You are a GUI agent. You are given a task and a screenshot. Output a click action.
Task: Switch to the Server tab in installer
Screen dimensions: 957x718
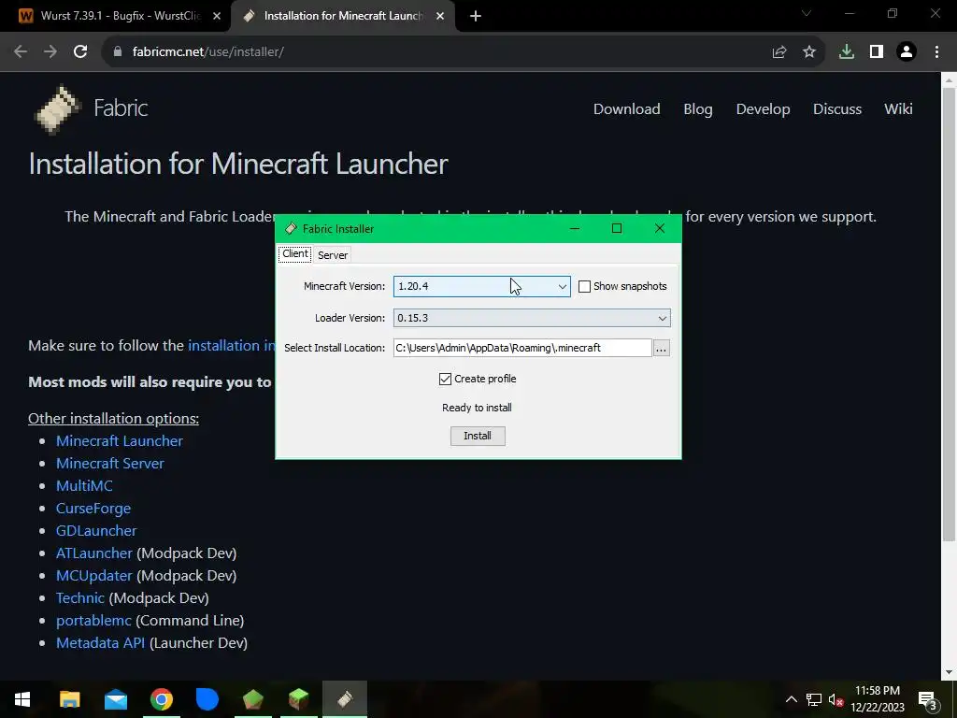[x=333, y=255]
